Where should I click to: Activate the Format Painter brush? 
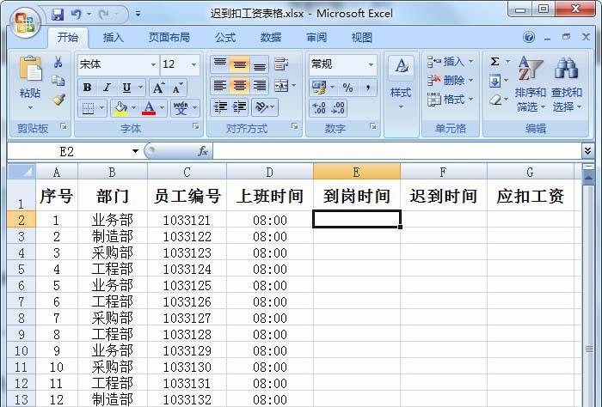click(58, 100)
